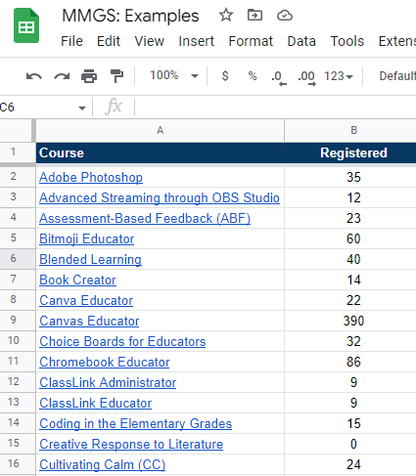Open the Data menu
This screenshot has width=416, height=476.
pyautogui.click(x=301, y=41)
